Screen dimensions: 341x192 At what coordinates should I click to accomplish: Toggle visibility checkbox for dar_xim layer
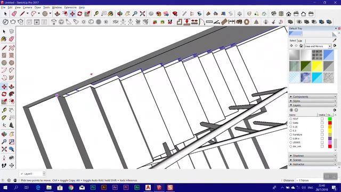pyautogui.click(x=322, y=147)
